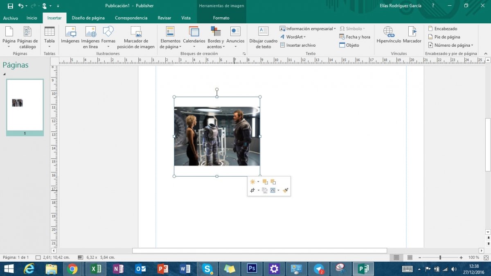Open Excel from the taskbar
491x276 pixels.
[x=96, y=269]
